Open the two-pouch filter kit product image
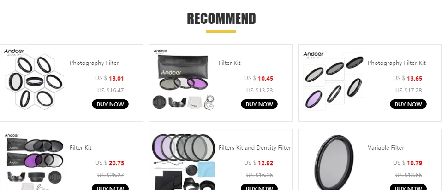Image resolution: width=442 pixels, height=190 pixels. click(x=35, y=161)
